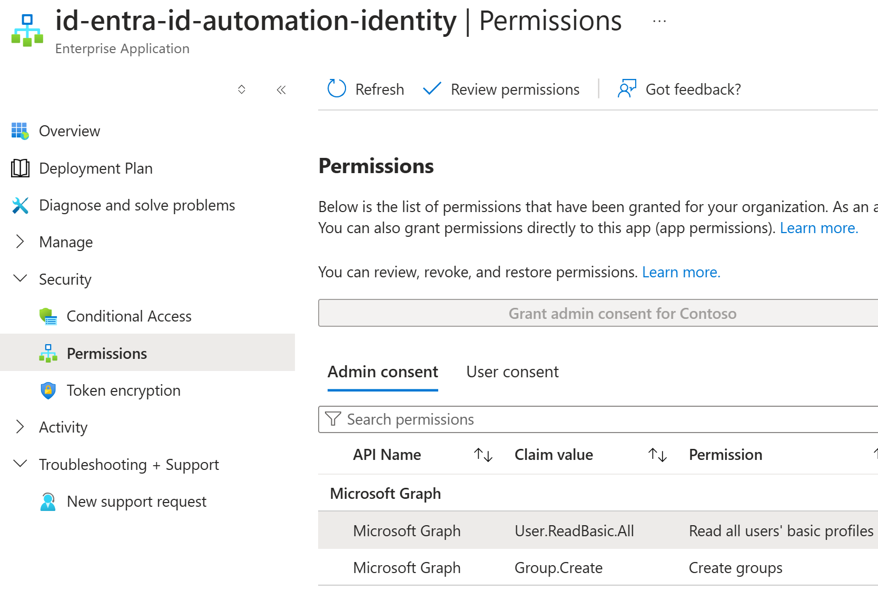Image resolution: width=878 pixels, height=592 pixels.
Task: Click Microsoft Graph cell in User.ReadBasic.All row
Action: click(407, 531)
